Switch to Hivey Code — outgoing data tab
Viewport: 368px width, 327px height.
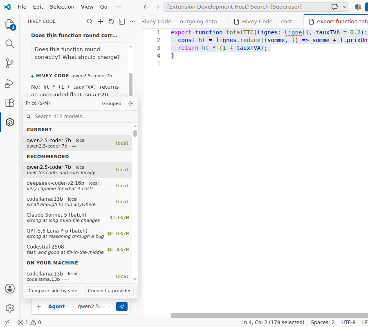tap(185, 22)
